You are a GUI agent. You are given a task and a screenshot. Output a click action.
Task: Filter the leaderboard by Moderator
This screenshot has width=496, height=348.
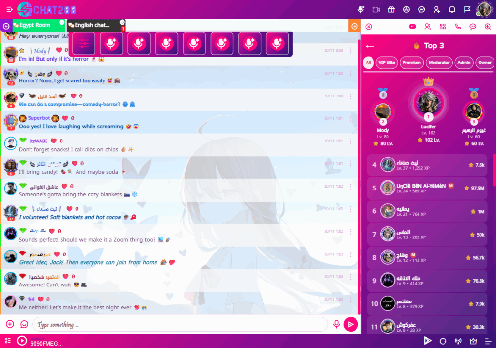pos(439,63)
